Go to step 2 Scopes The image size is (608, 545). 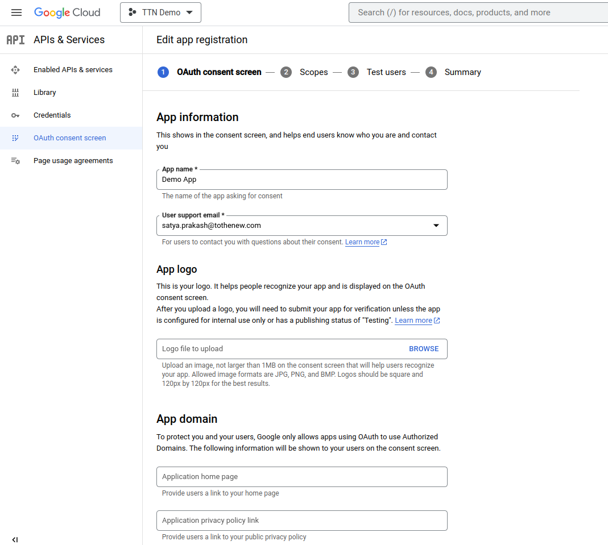305,72
